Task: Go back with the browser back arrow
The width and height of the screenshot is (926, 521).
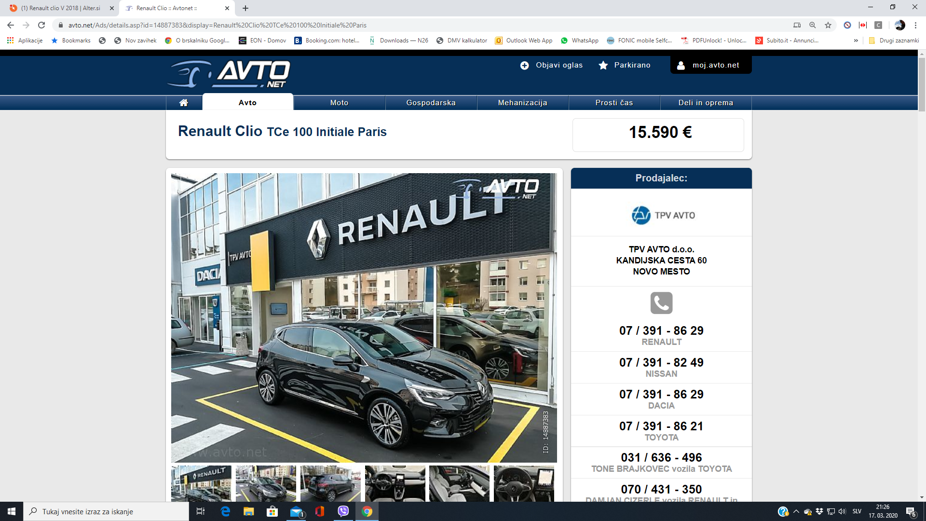Action: [x=11, y=25]
